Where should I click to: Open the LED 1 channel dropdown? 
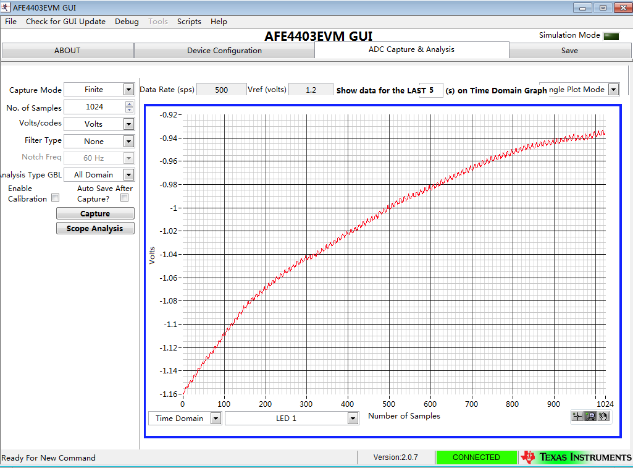tap(353, 419)
